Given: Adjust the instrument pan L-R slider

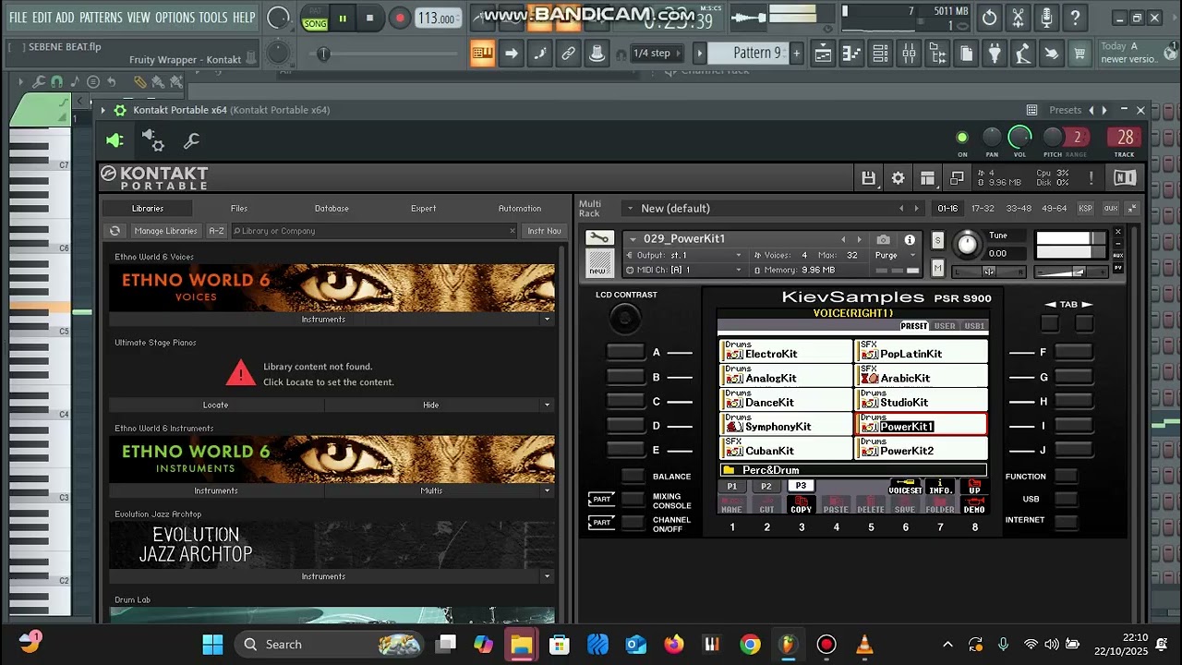Looking at the screenshot, I should tap(988, 272).
